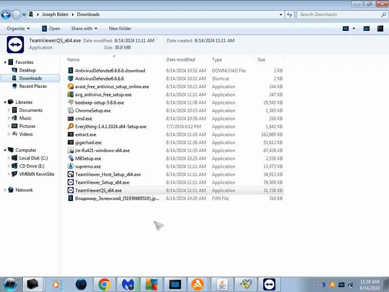389x292 pixels.
Task: Click the avast_free_antivirus_setup_online.exe file icon
Action: coord(71,86)
